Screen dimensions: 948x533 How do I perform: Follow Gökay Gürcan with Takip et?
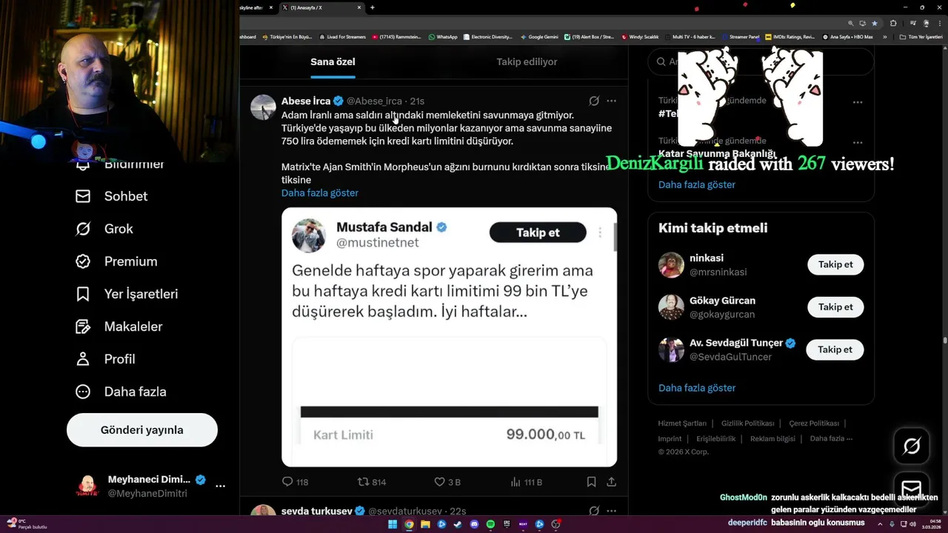835,306
